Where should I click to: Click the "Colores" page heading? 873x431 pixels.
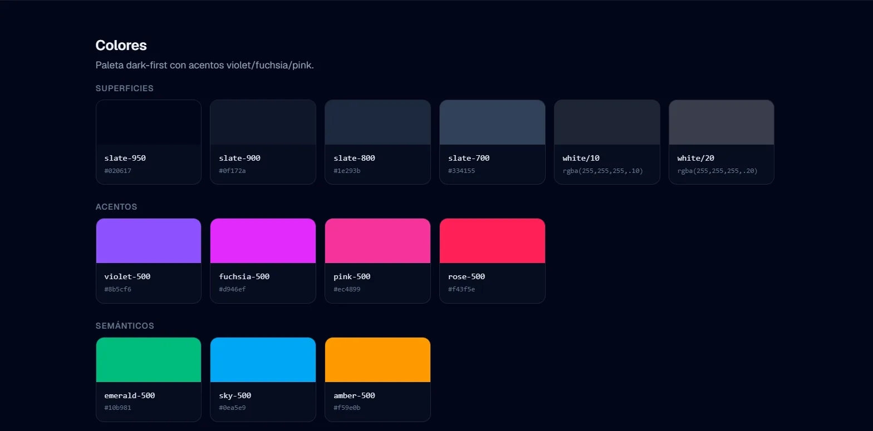point(121,46)
